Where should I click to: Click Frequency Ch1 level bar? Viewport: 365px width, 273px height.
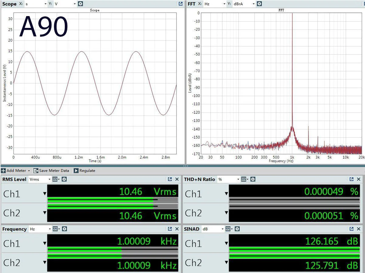(113, 250)
